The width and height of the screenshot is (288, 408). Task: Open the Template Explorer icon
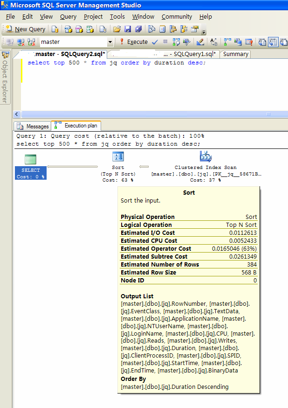coord(184,29)
